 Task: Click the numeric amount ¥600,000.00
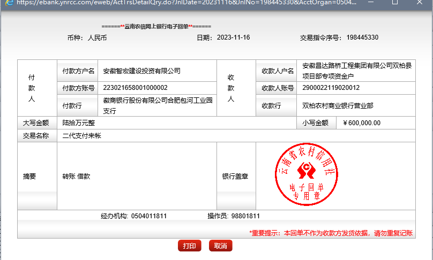pos(361,123)
